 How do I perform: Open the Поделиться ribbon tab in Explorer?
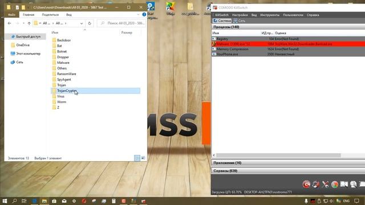pyautogui.click(x=50, y=15)
